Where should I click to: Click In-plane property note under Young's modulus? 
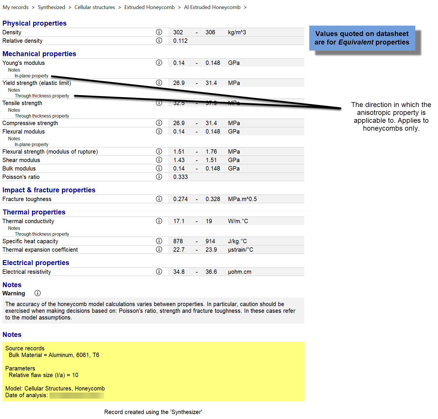[x=32, y=76]
